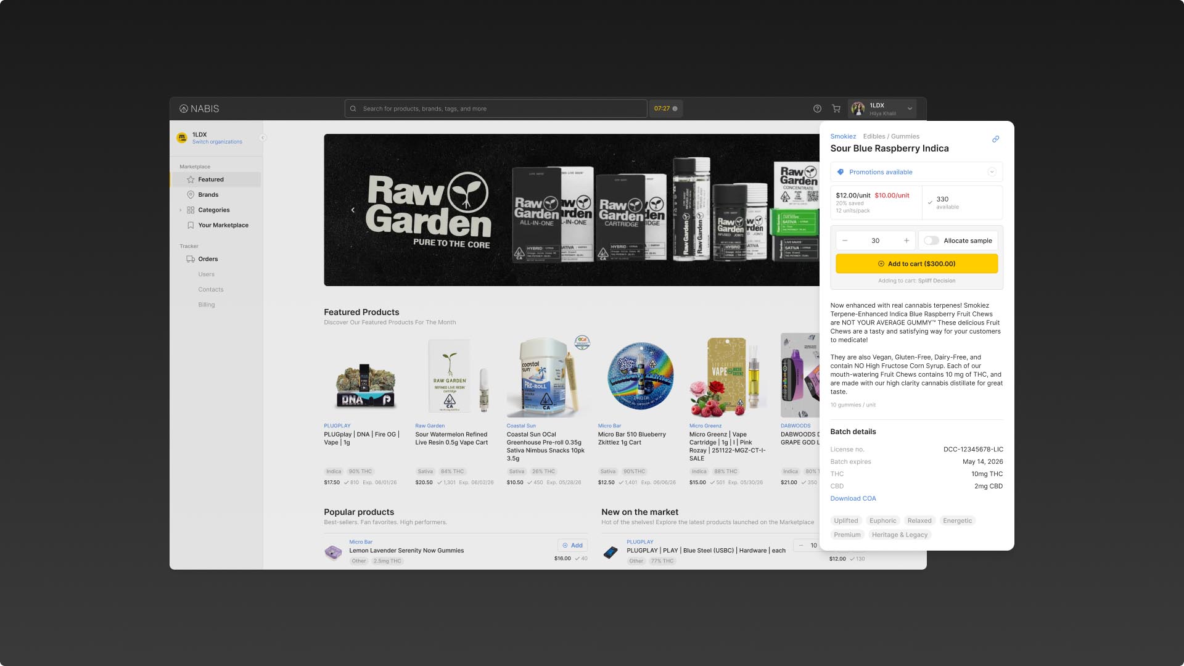The image size is (1184, 666).
Task: Click the Brands pin icon
Action: click(x=191, y=194)
